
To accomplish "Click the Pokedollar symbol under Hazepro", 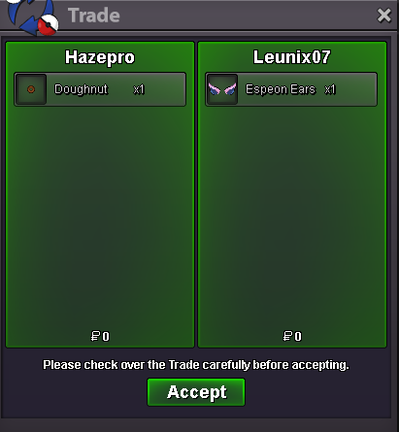I will tap(95, 336).
